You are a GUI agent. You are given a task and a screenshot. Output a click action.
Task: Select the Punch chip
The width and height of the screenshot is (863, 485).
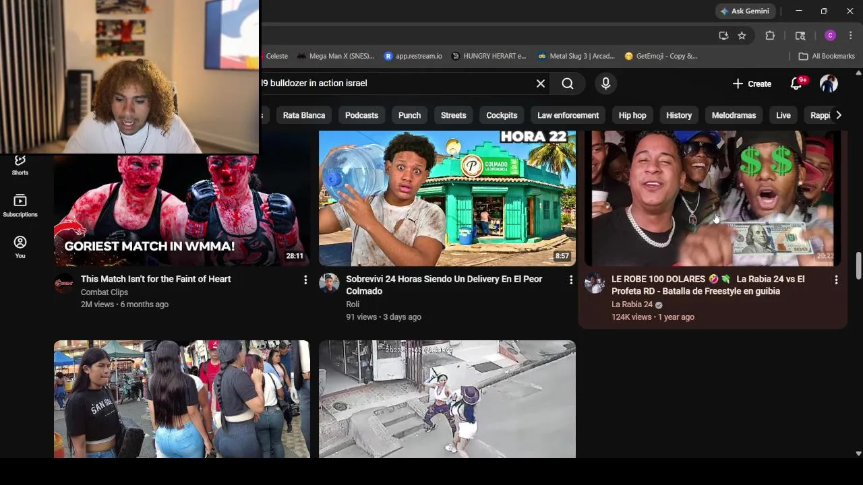pos(409,115)
